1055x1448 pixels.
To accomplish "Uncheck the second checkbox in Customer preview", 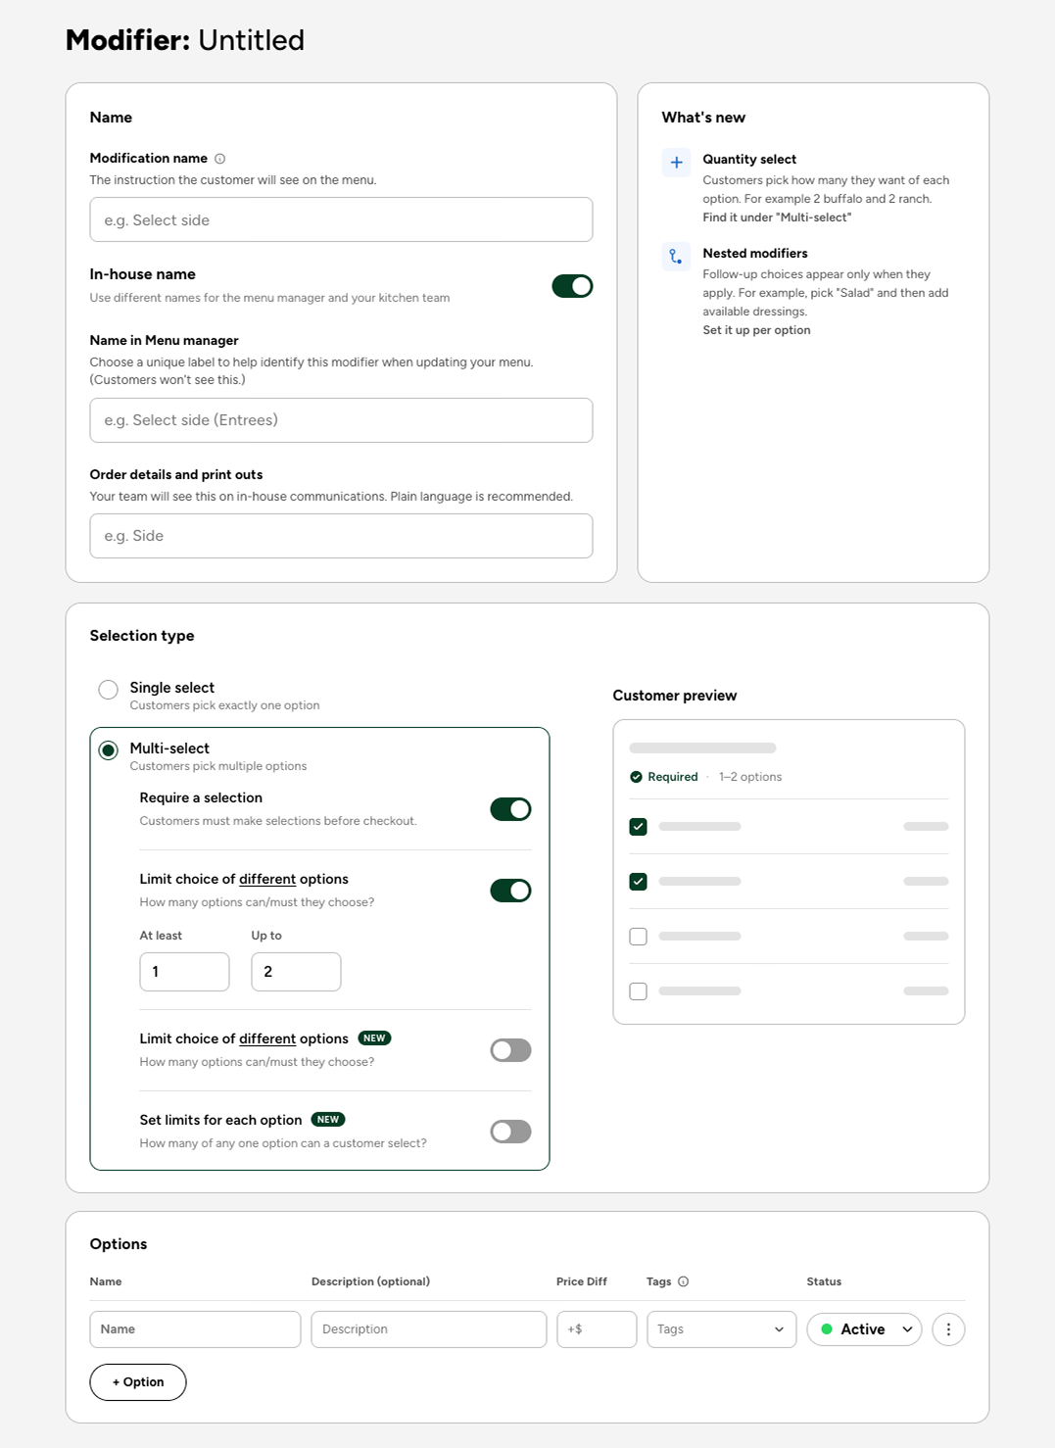I will [x=638, y=882].
